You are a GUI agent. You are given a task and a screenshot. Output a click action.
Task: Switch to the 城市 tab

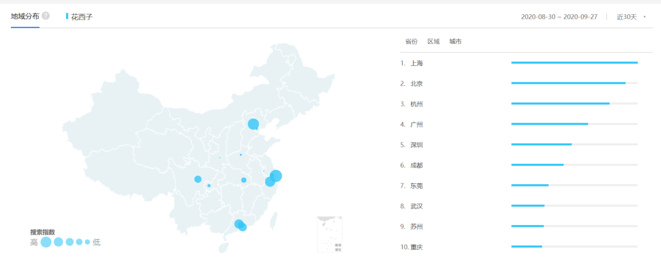tap(455, 41)
